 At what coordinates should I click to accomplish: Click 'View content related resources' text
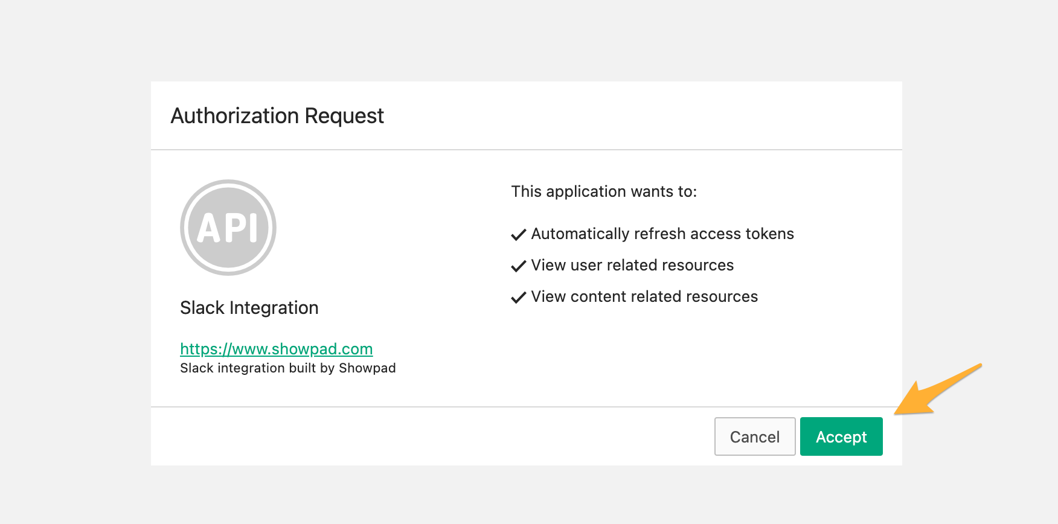pos(644,297)
